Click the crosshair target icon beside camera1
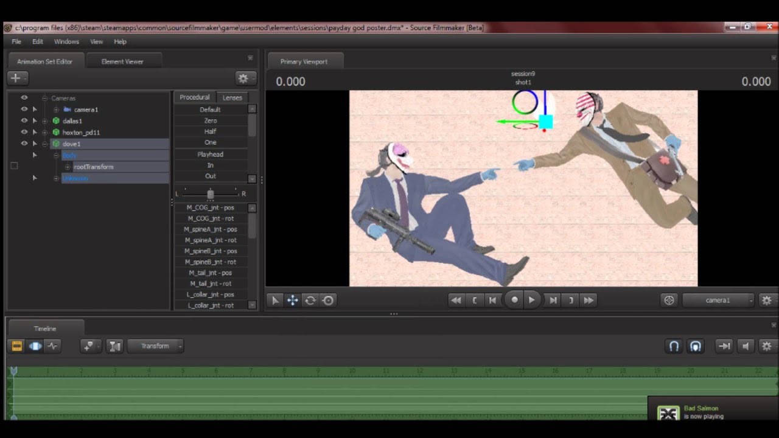 point(669,300)
